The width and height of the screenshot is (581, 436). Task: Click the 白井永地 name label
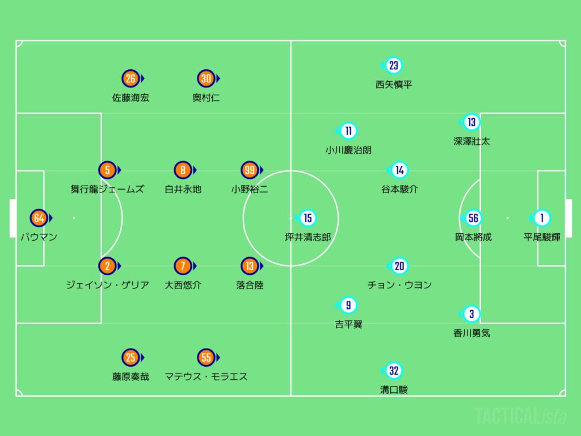coord(183,189)
